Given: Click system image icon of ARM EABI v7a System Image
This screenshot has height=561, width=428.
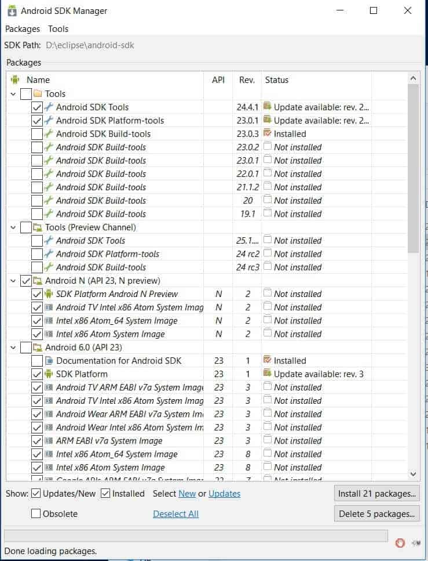Looking at the screenshot, I should click(49, 441).
